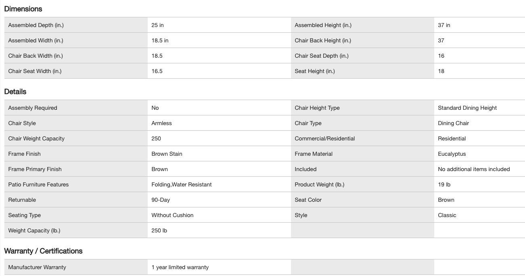Click the No additional items included text
Viewport: 525px width, 276px height.
click(x=474, y=169)
